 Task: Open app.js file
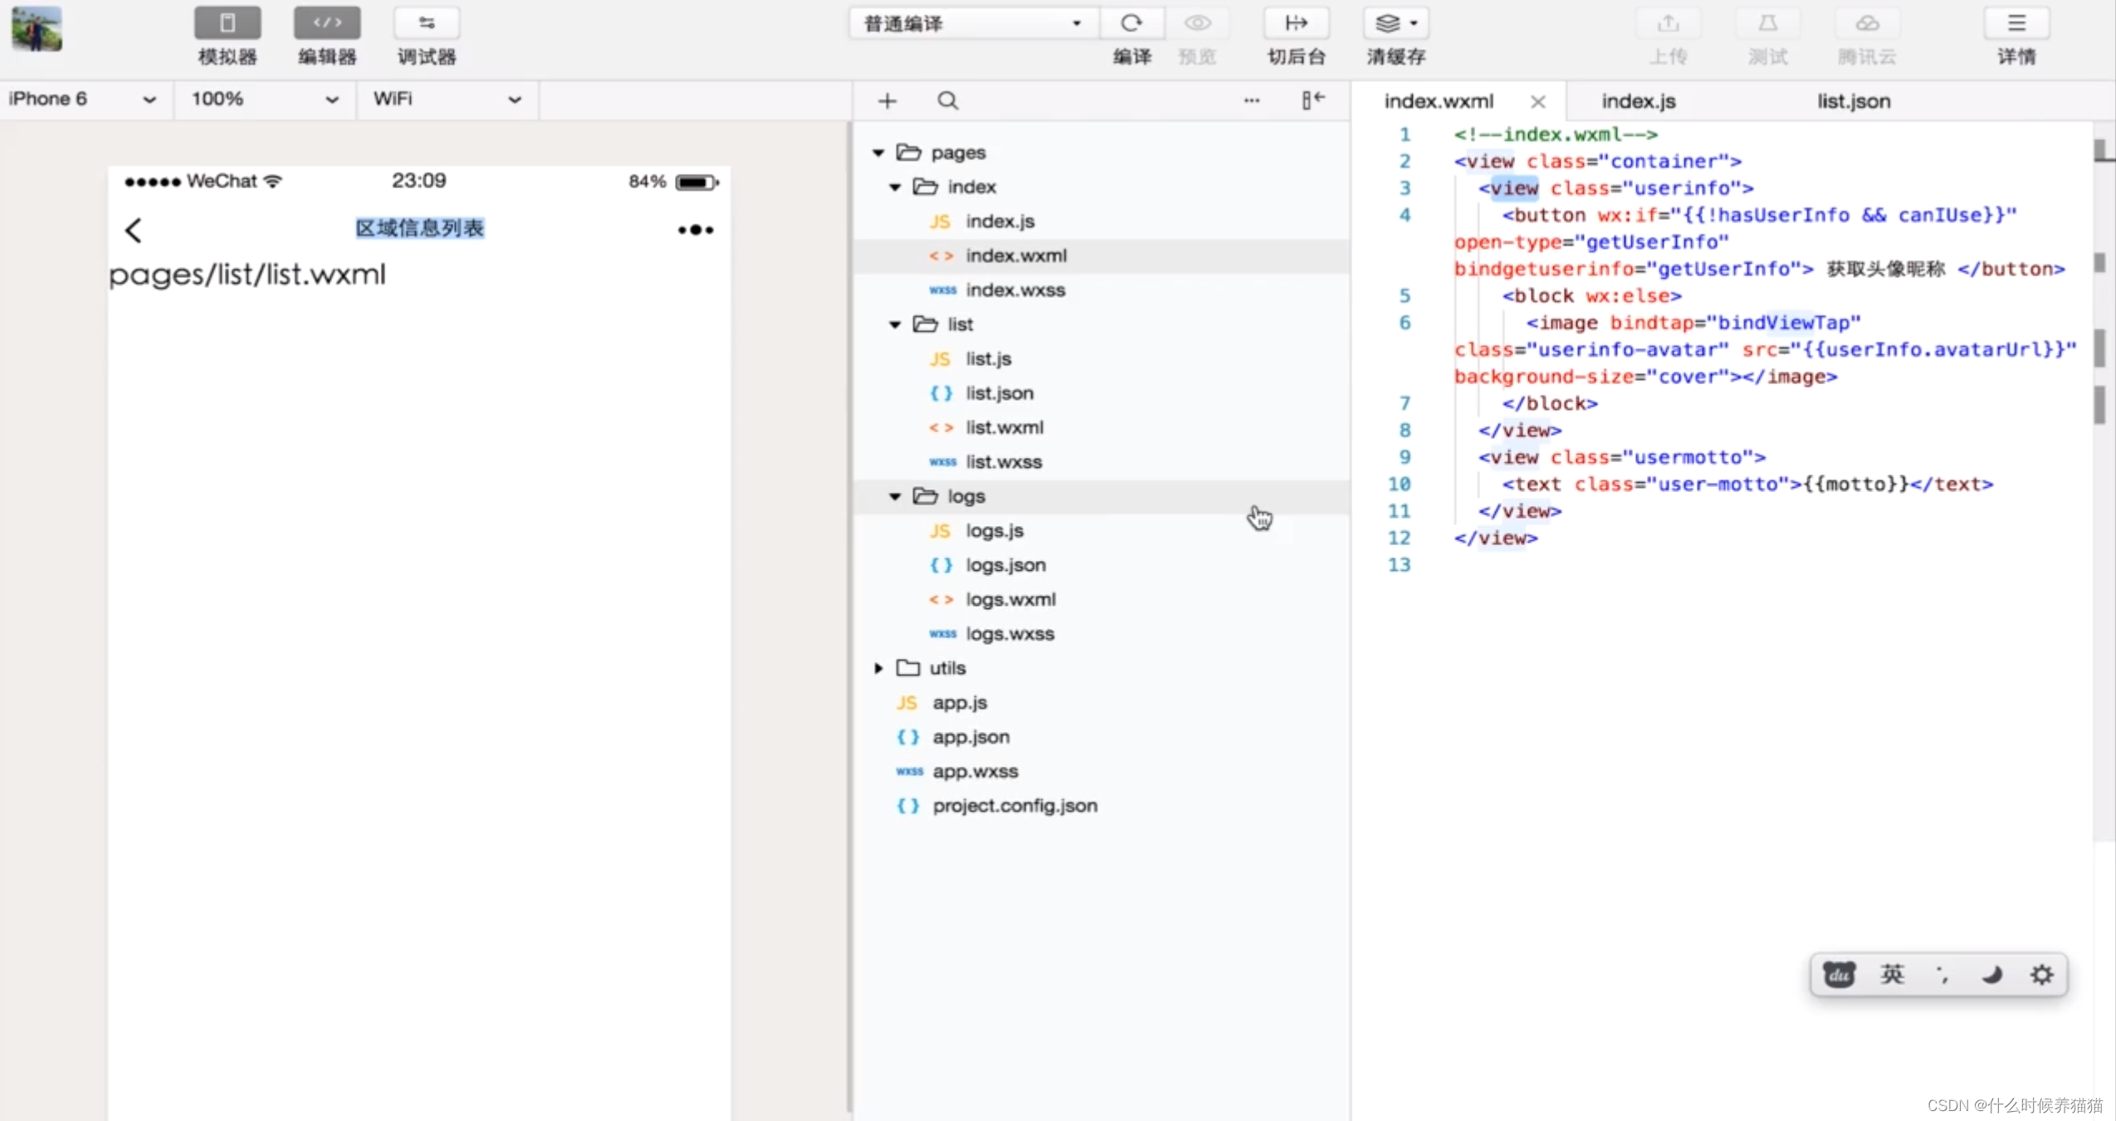(x=1101, y=703)
